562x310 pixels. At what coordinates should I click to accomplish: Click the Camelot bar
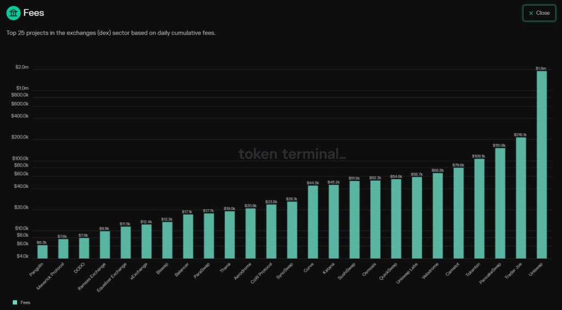click(x=458, y=213)
